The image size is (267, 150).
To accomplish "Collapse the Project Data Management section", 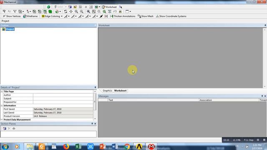I will 2,120.
